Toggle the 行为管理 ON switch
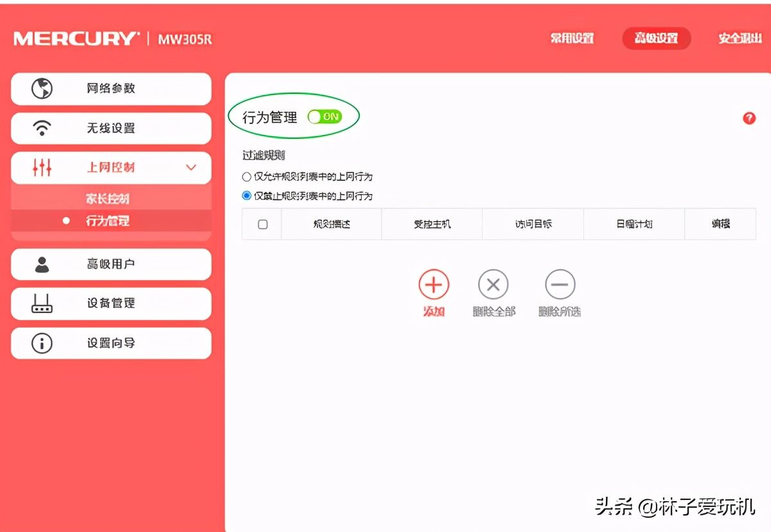 coord(324,116)
